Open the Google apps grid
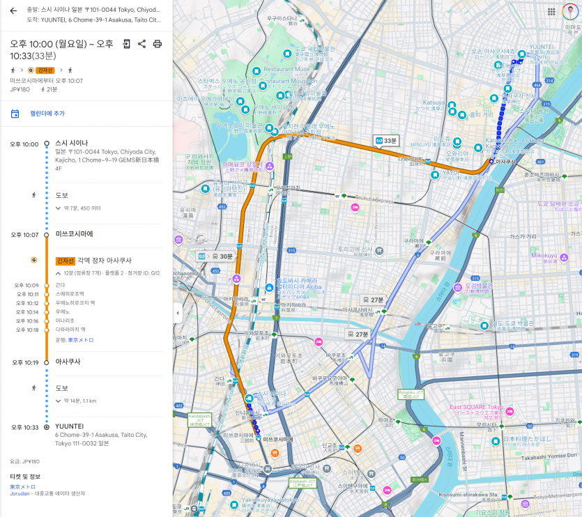Image resolution: width=582 pixels, height=517 pixels. click(x=551, y=12)
